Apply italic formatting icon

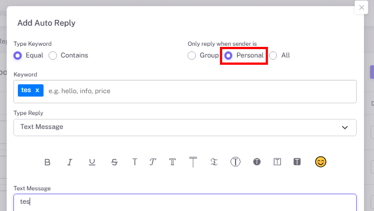click(69, 162)
